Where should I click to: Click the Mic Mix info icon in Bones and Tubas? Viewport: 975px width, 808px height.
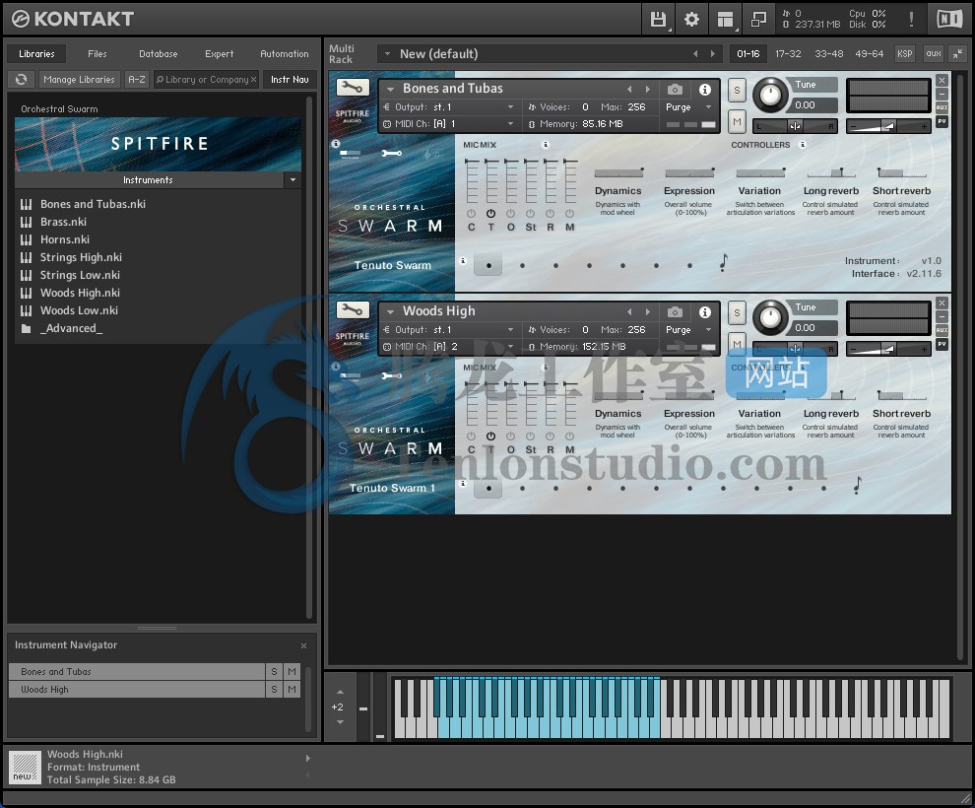click(546, 144)
